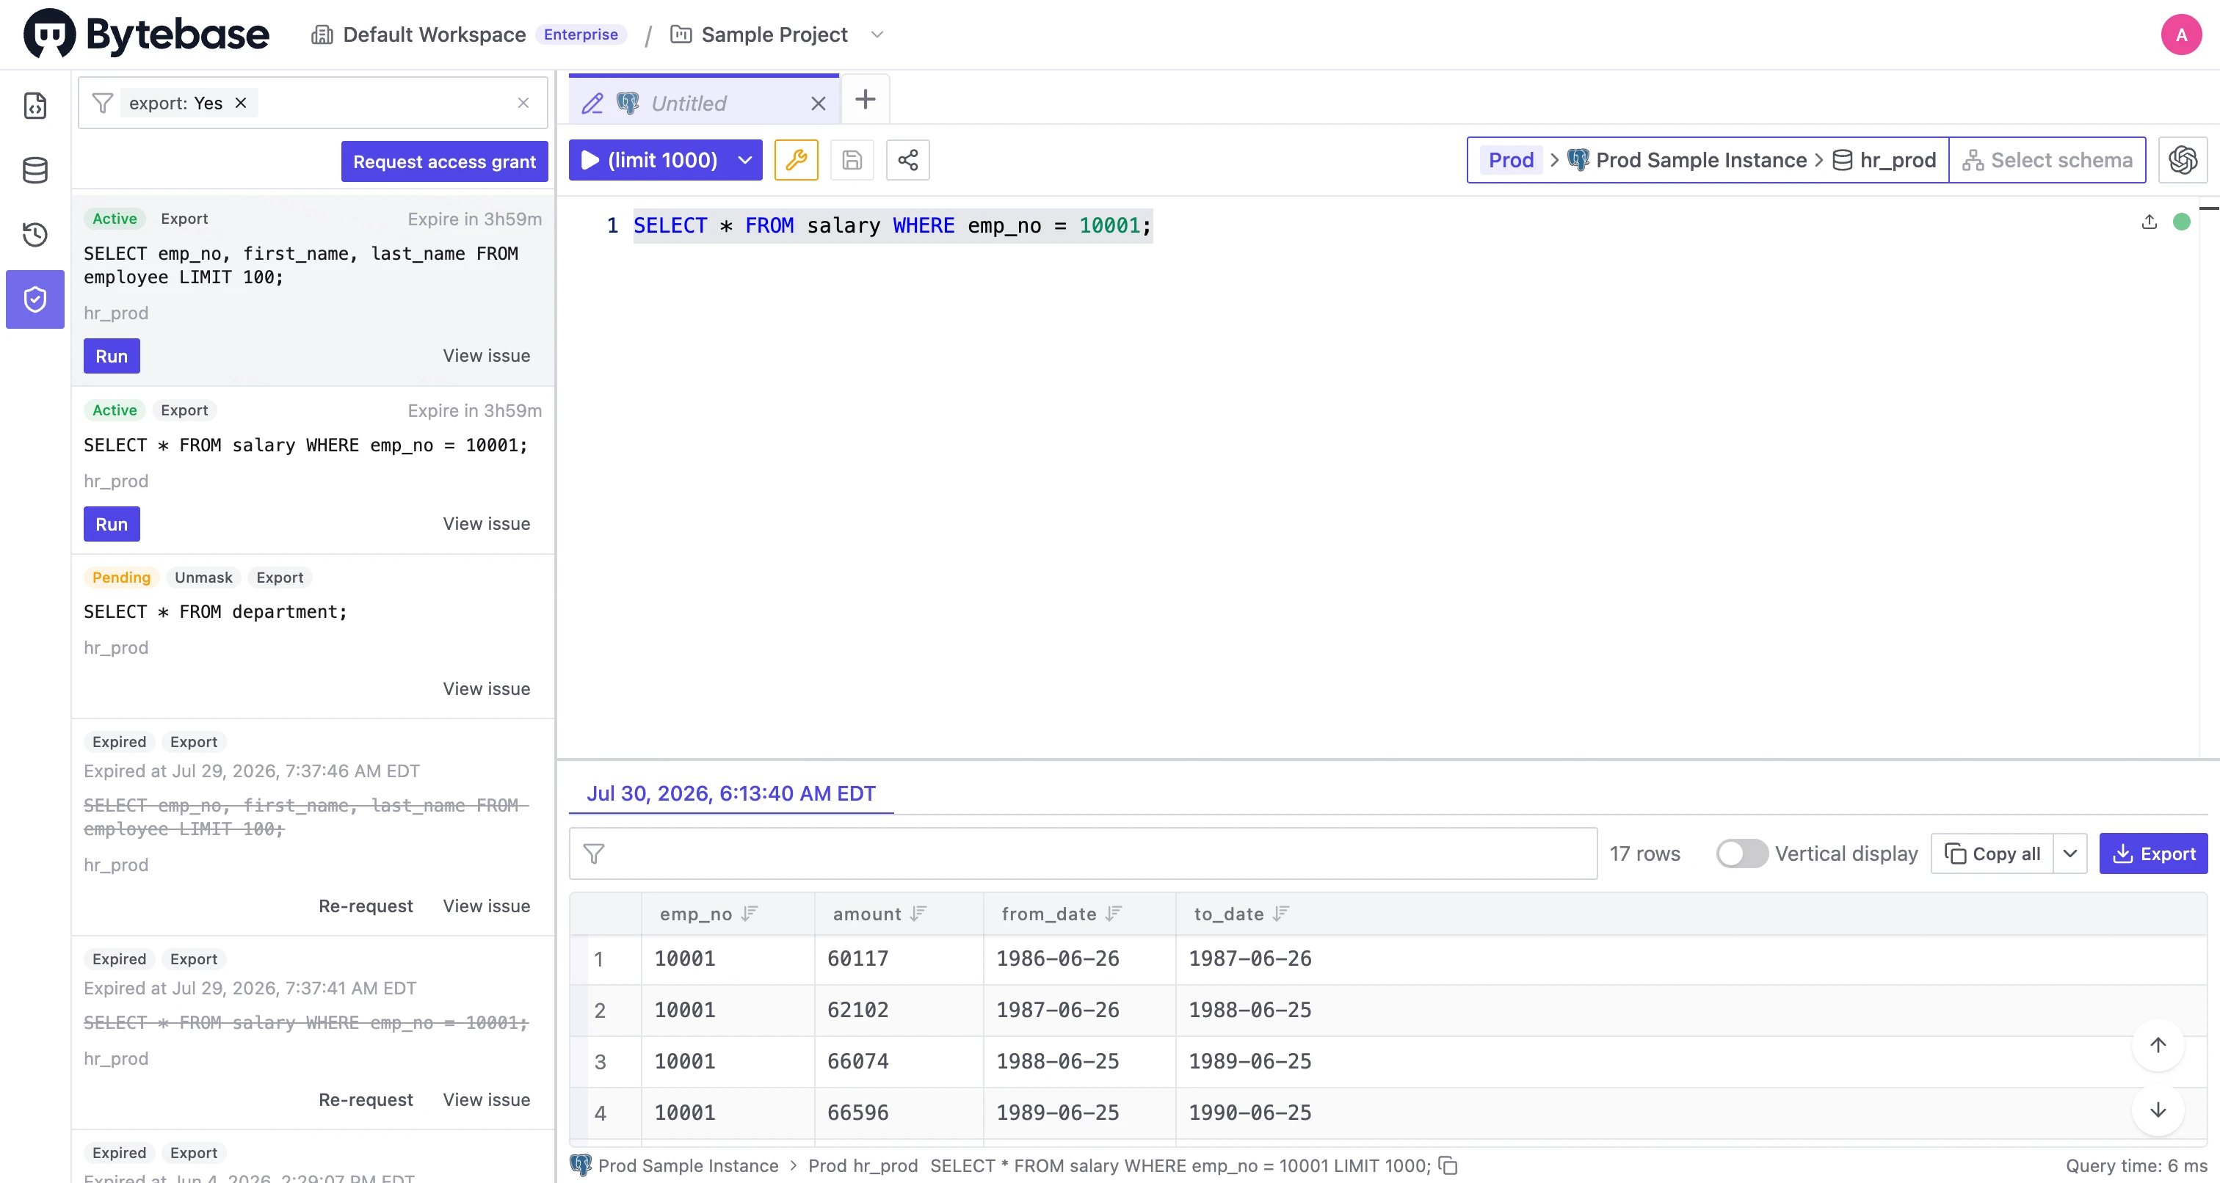Image resolution: width=2220 pixels, height=1183 pixels.
Task: Click scroll to bottom arrow button
Action: [x=2157, y=1110]
